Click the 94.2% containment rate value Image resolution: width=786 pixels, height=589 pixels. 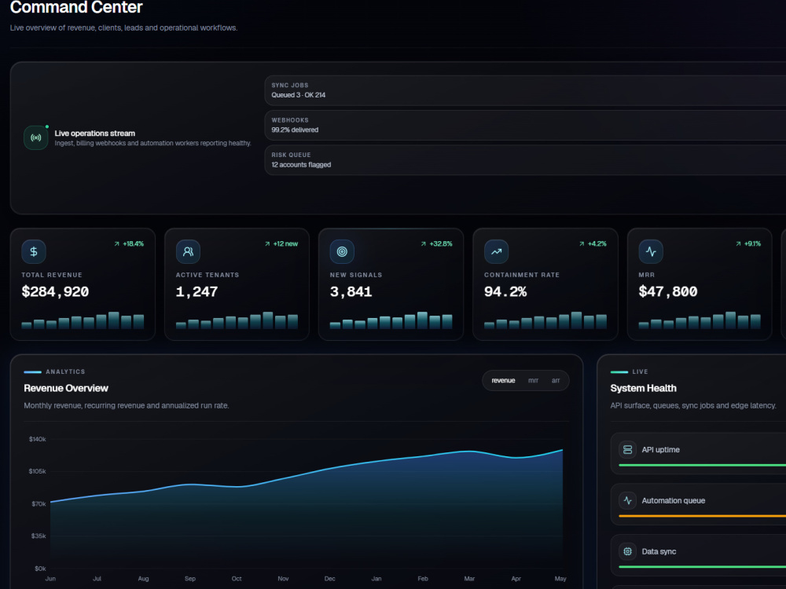click(x=505, y=291)
